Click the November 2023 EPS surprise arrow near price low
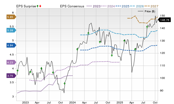174x104 pixels. [65, 84]
